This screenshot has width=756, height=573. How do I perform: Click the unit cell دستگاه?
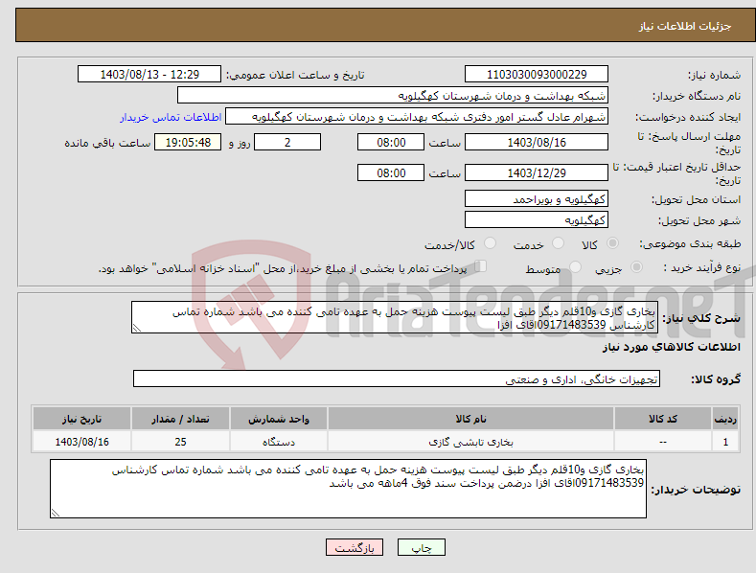coord(279,442)
